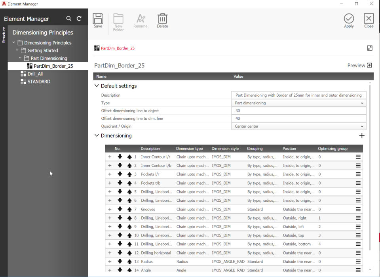Viewport: 380px width, 277px height.
Task: Select the Drill_All item in the tree
Action: point(35,73)
